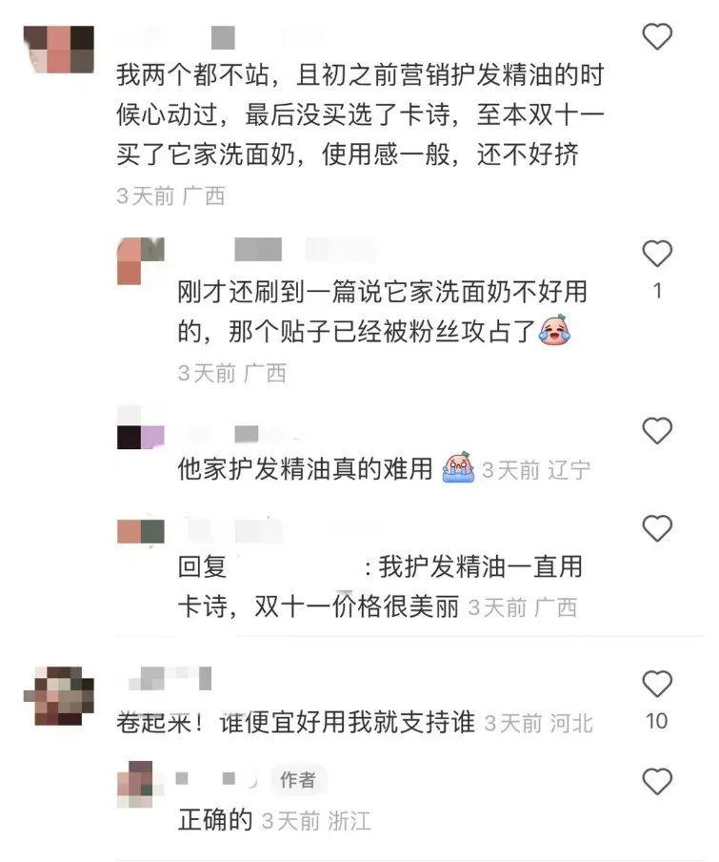Tap the blurred username after 回复
The height and width of the screenshot is (862, 719).
[295, 566]
